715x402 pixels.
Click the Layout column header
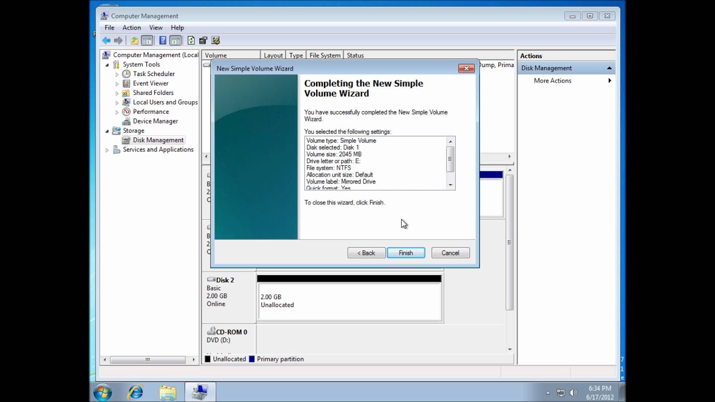pos(273,55)
